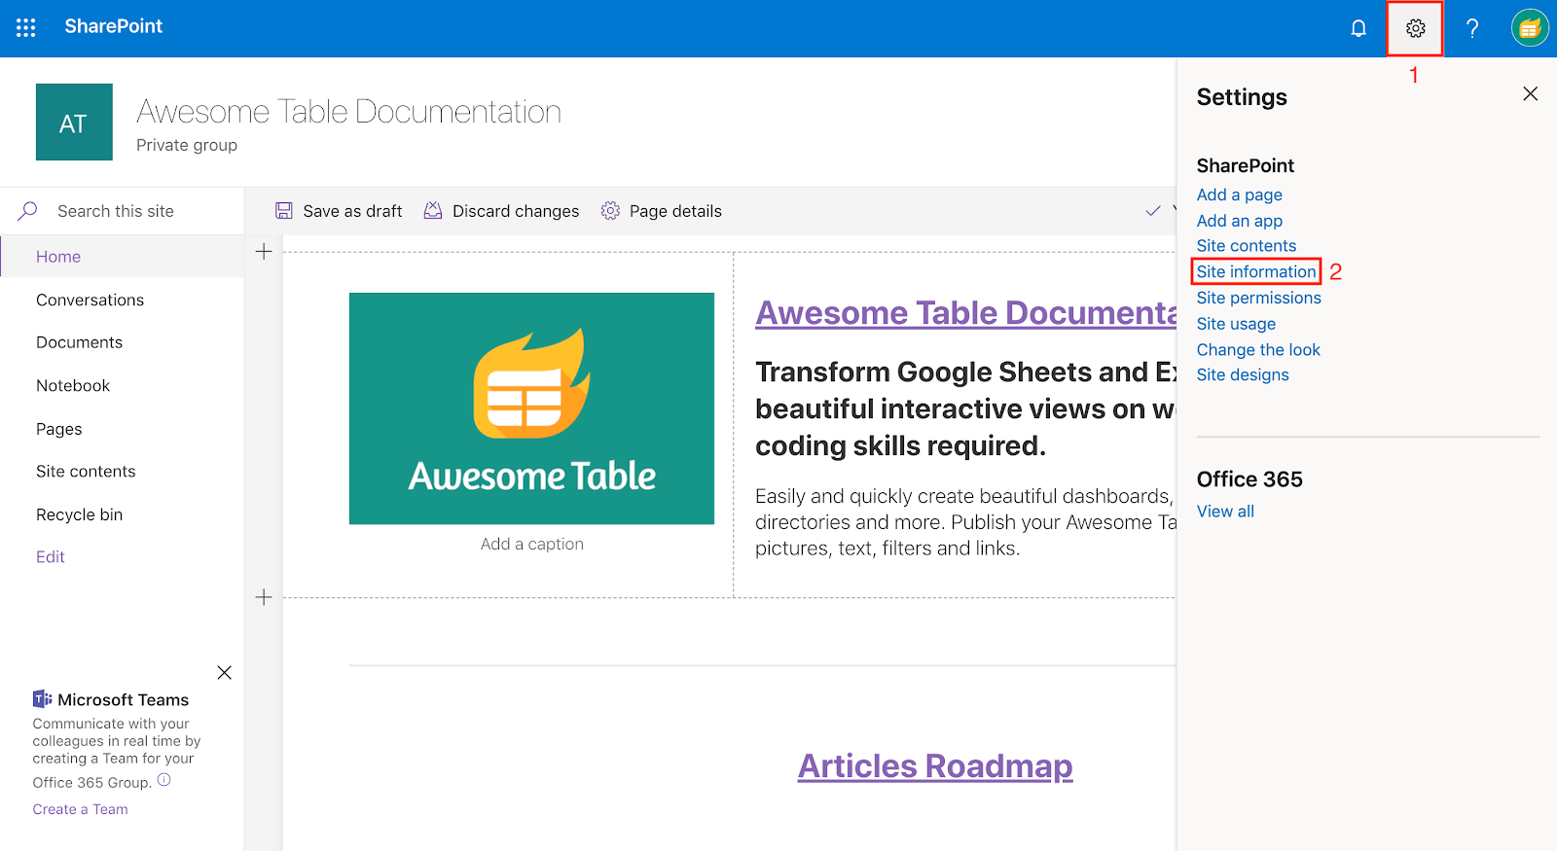Screen dimensions: 1557x851
Task: Click the Private group label
Action: click(x=187, y=145)
